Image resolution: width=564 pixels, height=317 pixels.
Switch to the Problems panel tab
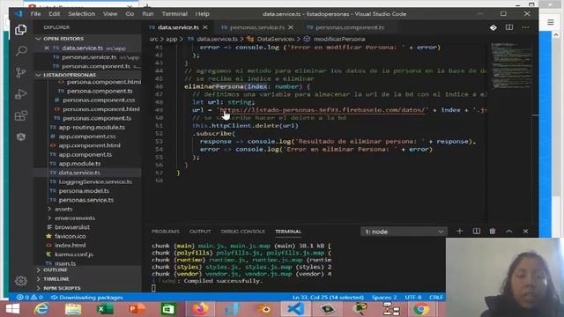(x=166, y=231)
